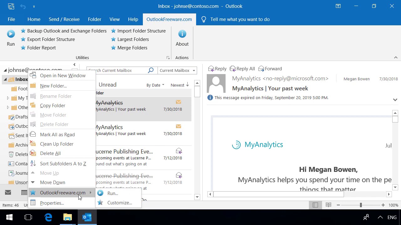This screenshot has width=401, height=225.
Task: Click the Run play icon in ribbon
Action: click(x=11, y=34)
